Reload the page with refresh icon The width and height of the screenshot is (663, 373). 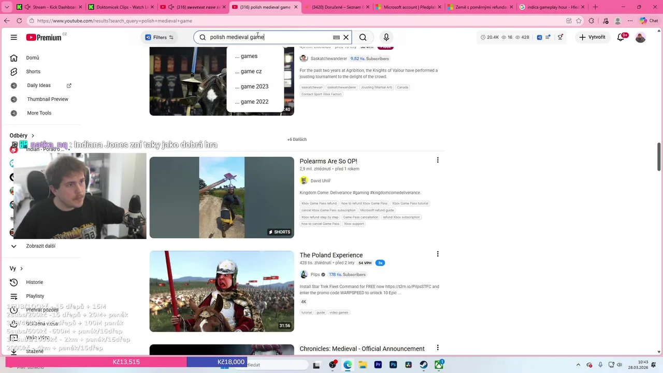point(19,21)
